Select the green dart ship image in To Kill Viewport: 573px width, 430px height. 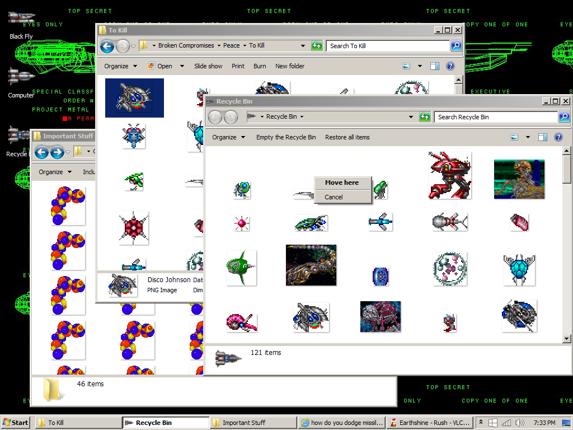134,181
